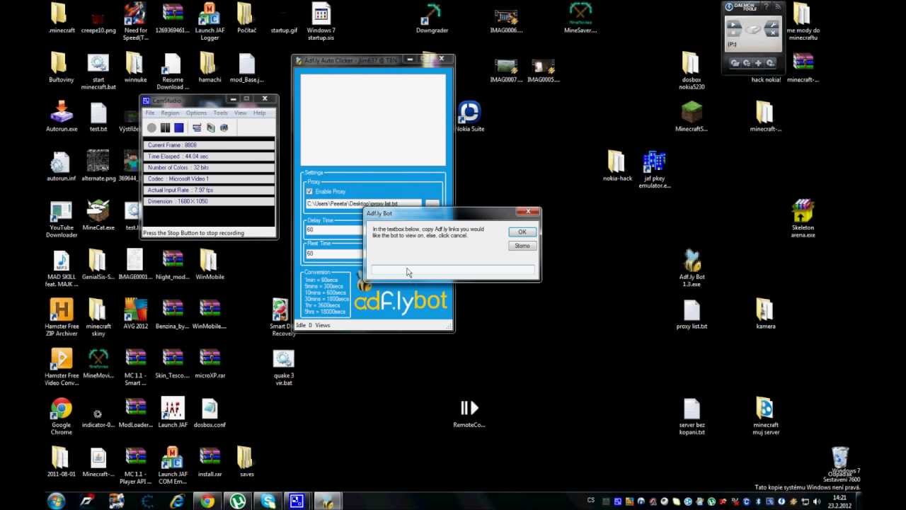The height and width of the screenshot is (510, 906).
Task: Select the Downgrader desktop icon
Action: coord(432,18)
